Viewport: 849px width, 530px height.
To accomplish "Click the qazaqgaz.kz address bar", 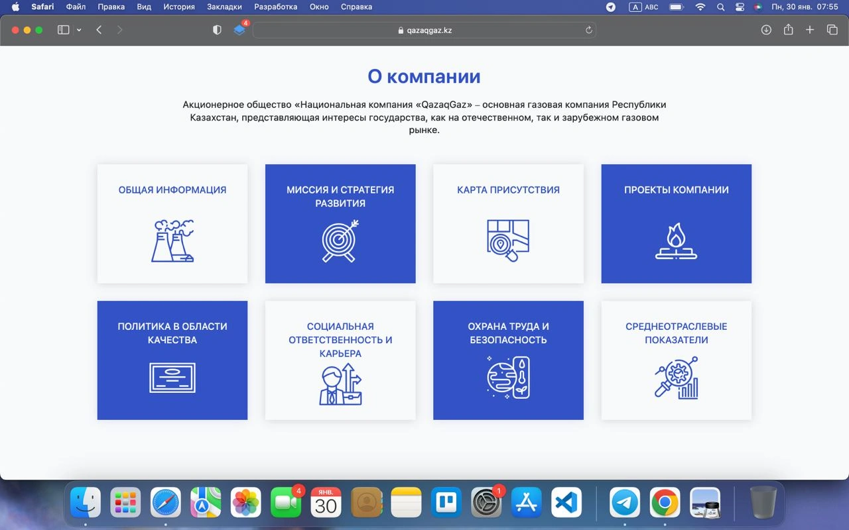I will (424, 30).
